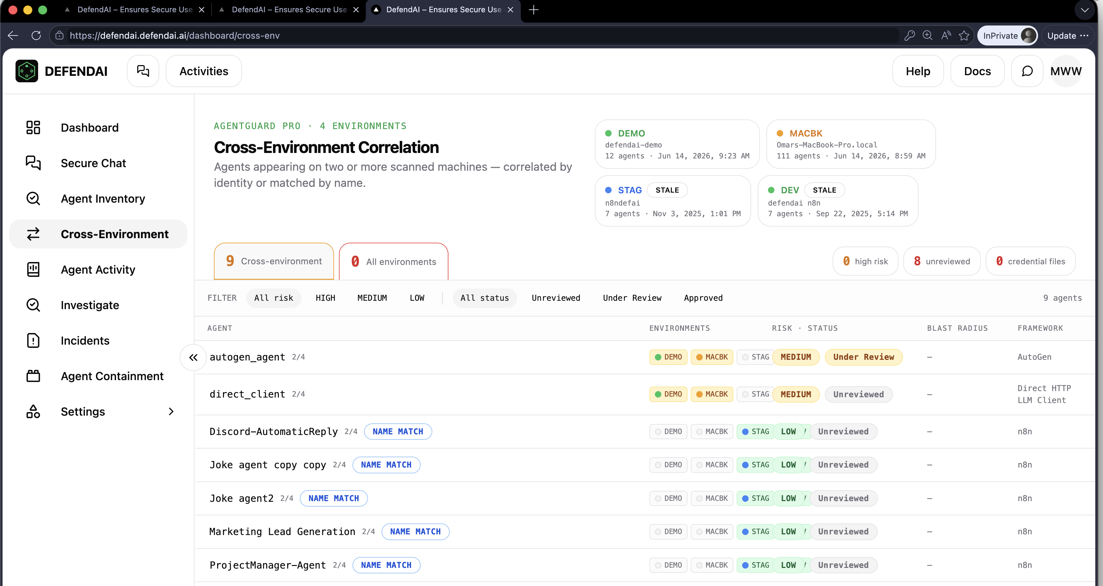The height and width of the screenshot is (586, 1103).
Task: Filter by Under Review status
Action: click(632, 298)
